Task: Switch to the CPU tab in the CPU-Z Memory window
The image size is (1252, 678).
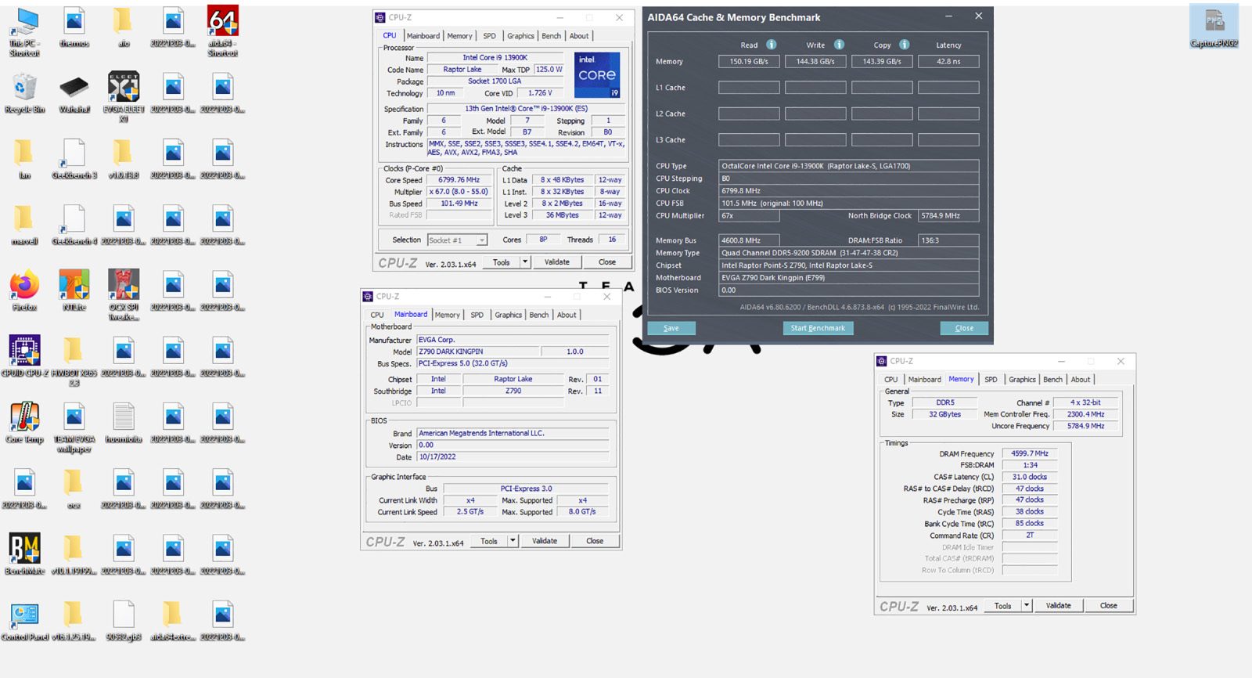Action: click(890, 380)
